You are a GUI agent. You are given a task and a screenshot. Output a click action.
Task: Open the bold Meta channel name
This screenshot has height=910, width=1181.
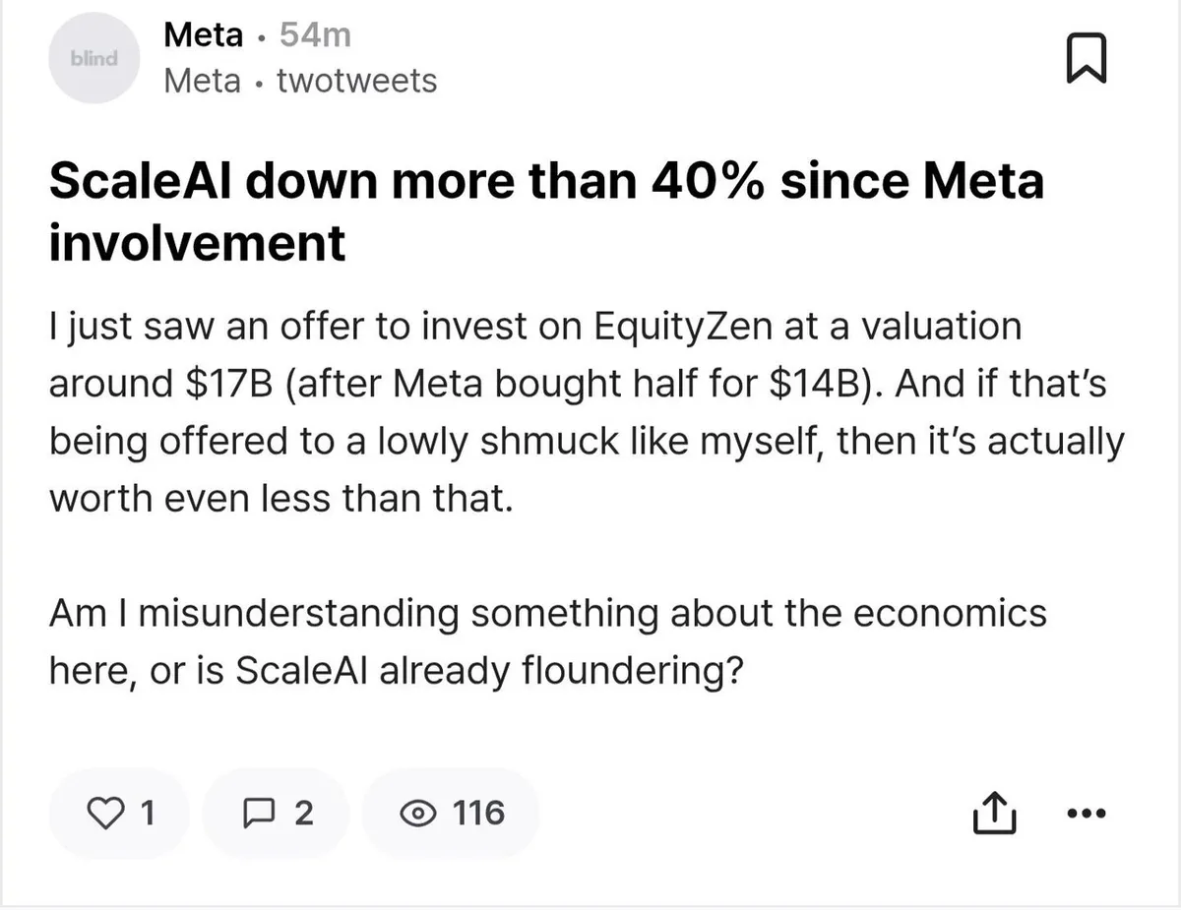click(x=203, y=35)
